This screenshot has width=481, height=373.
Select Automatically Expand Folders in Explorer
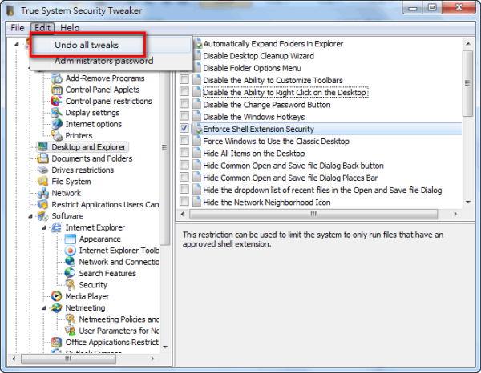(273, 44)
